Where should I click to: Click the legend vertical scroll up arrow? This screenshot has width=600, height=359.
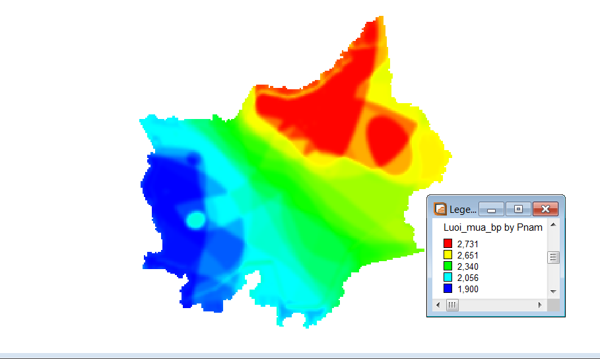553,225
